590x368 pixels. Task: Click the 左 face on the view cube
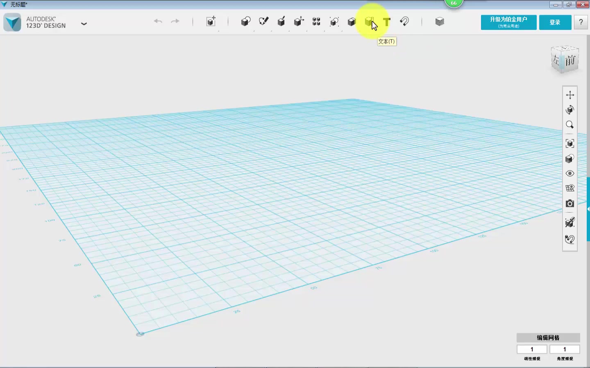coord(556,60)
